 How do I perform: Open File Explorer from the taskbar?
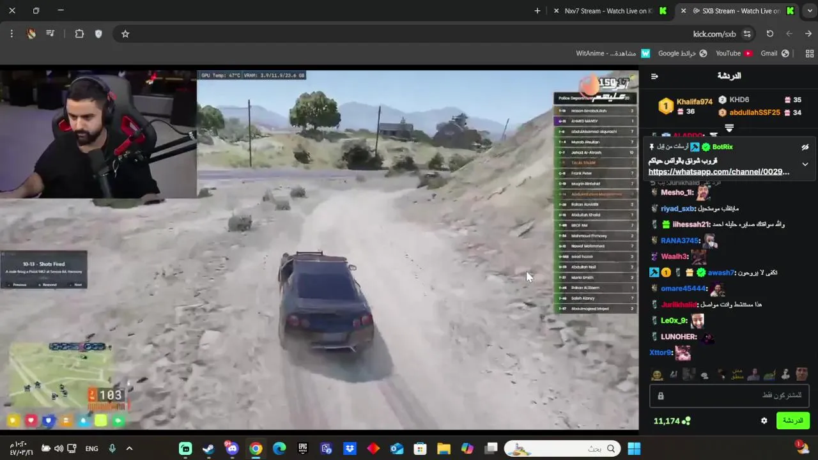pos(444,448)
